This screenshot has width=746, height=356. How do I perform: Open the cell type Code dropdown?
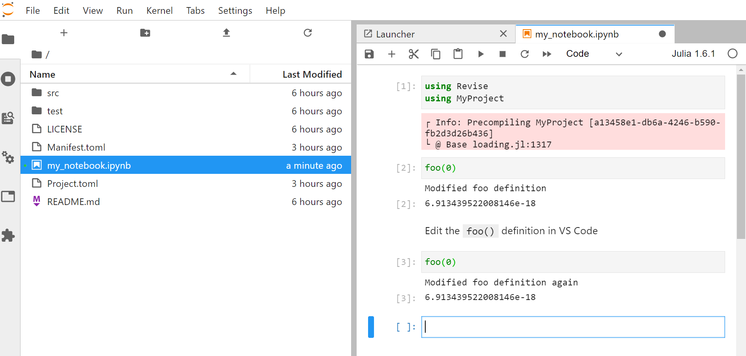click(x=594, y=54)
